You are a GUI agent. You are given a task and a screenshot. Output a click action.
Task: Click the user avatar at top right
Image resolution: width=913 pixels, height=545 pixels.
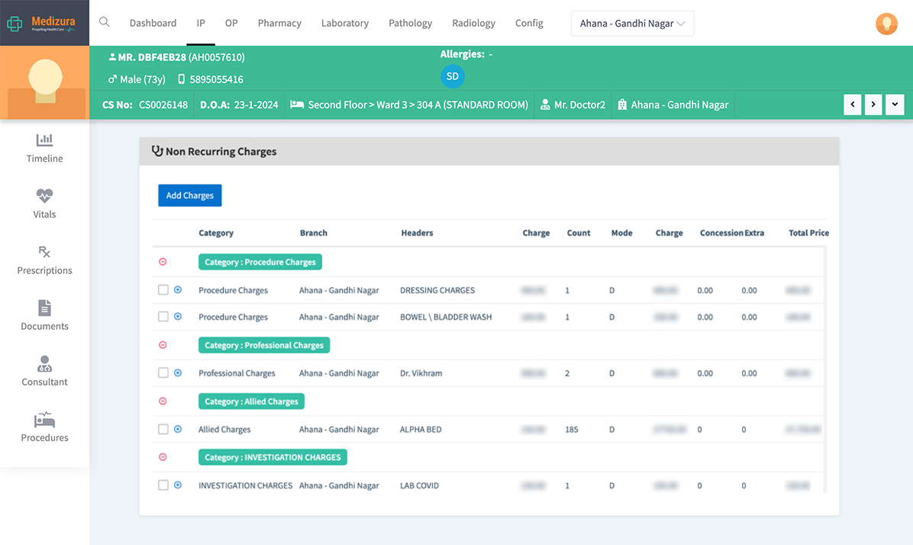coord(886,24)
